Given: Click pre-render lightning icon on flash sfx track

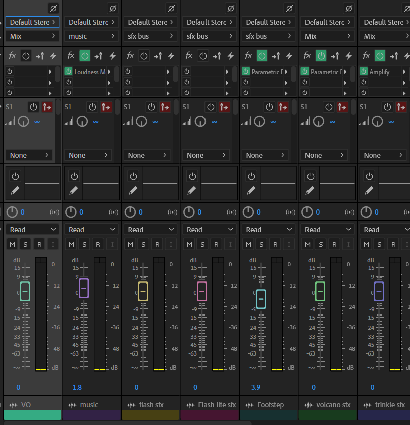Looking at the screenshot, I should pos(171,56).
